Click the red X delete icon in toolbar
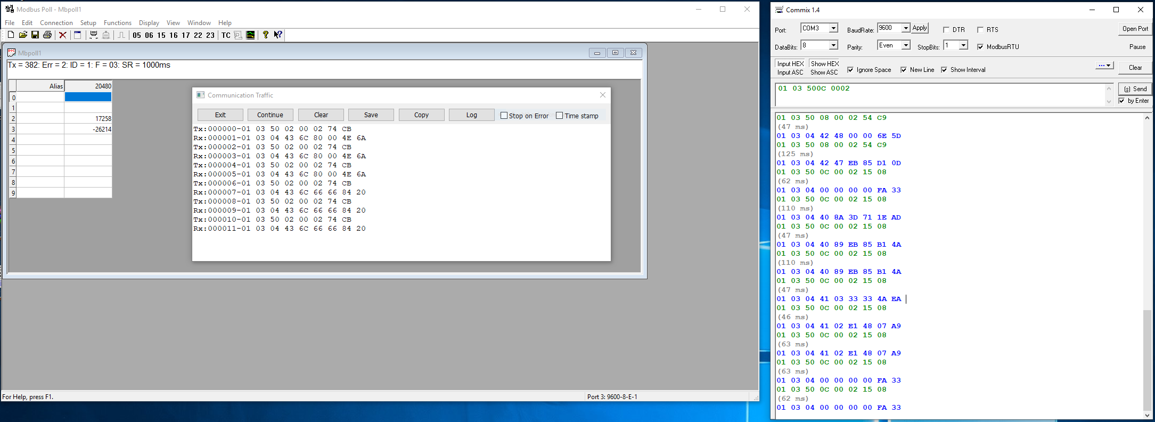Viewport: 1155px width, 422px height. coord(63,35)
